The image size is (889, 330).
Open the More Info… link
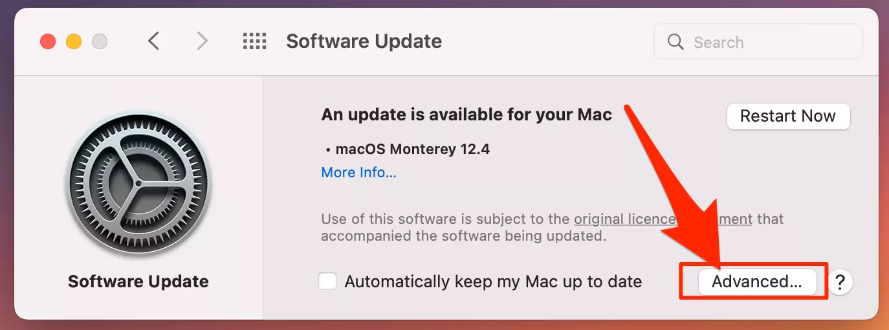(358, 173)
